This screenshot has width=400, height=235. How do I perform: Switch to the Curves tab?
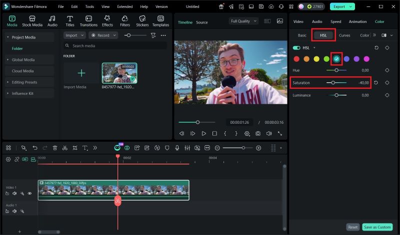[x=344, y=35]
